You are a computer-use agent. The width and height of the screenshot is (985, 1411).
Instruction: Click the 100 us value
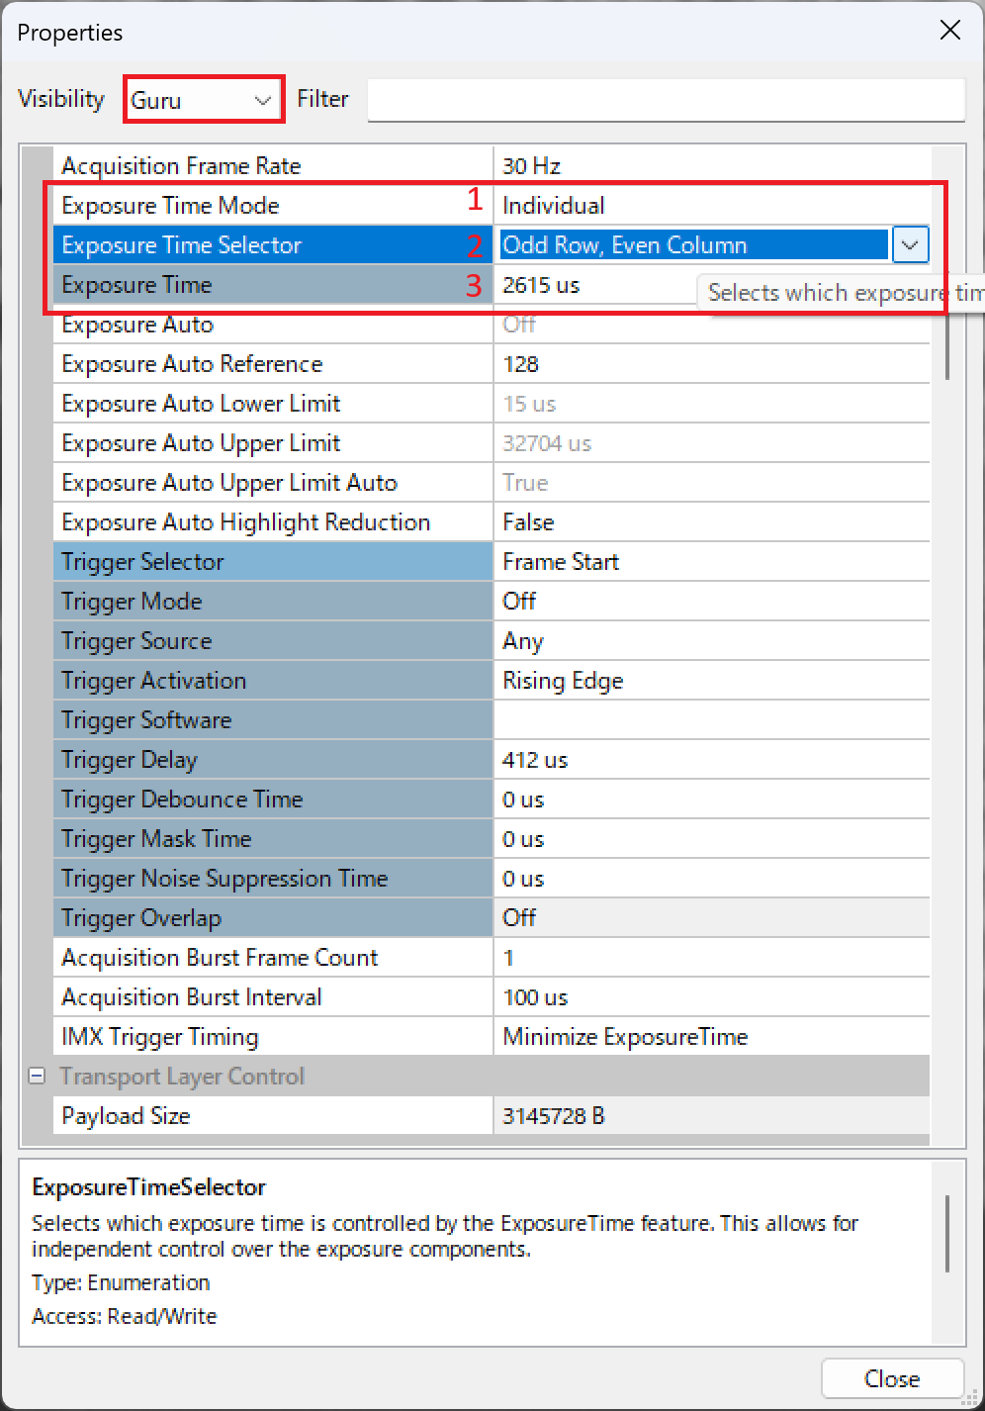tap(535, 996)
